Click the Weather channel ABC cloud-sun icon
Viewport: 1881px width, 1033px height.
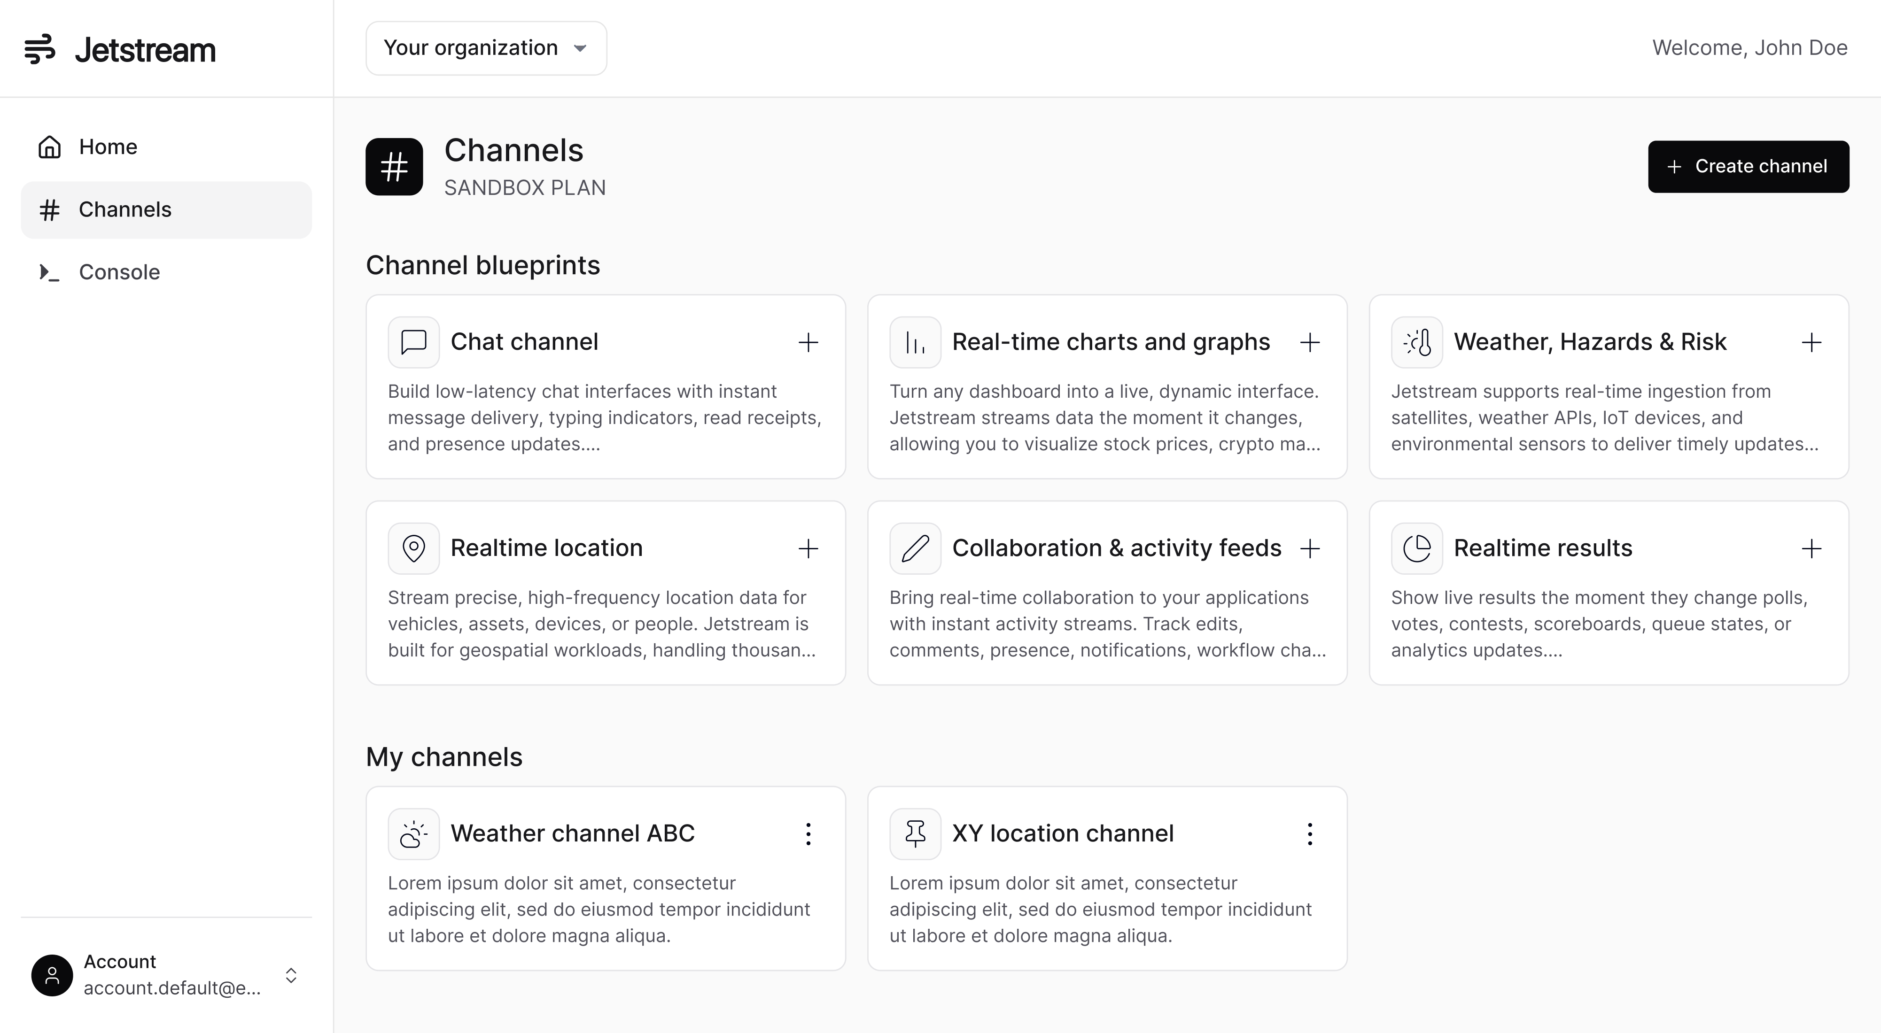[414, 834]
